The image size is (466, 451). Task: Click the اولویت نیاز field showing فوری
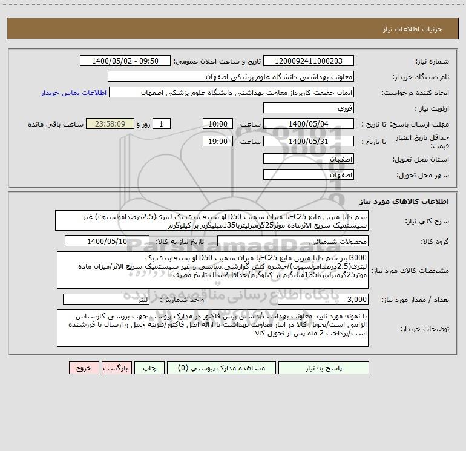pyautogui.click(x=309, y=108)
